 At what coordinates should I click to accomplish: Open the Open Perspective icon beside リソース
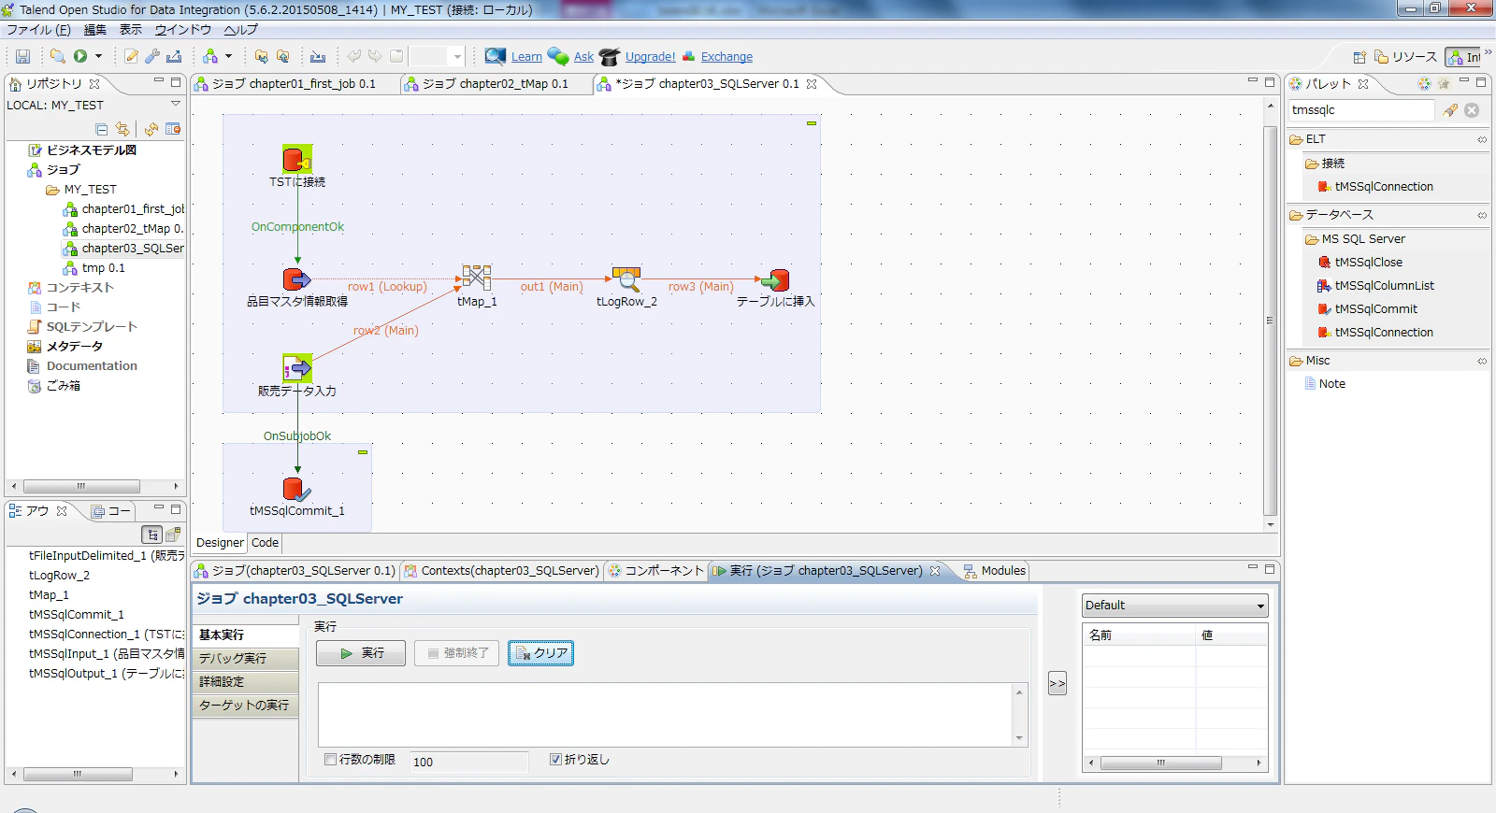1359,57
